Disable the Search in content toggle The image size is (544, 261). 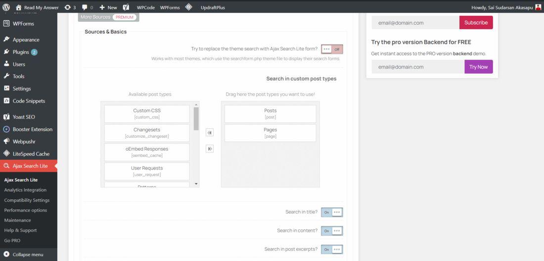point(332,231)
